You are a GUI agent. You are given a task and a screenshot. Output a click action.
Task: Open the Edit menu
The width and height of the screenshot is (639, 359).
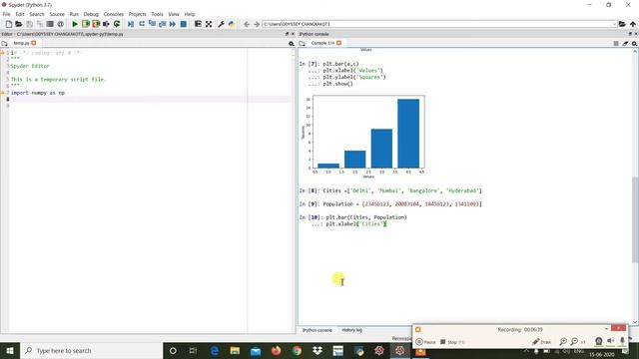tap(20, 14)
